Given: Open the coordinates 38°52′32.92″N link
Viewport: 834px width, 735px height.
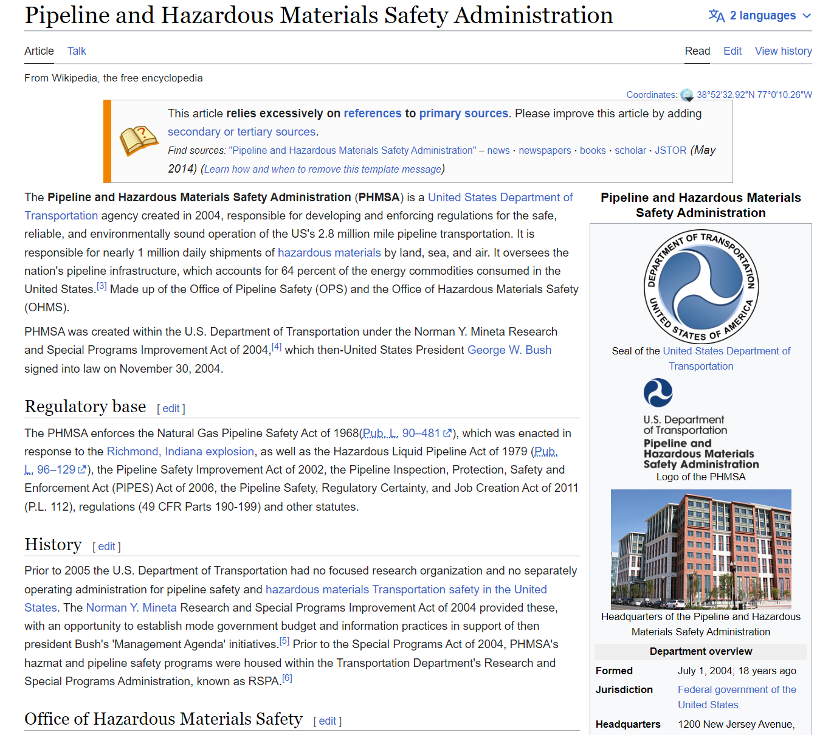Looking at the screenshot, I should click(x=754, y=95).
